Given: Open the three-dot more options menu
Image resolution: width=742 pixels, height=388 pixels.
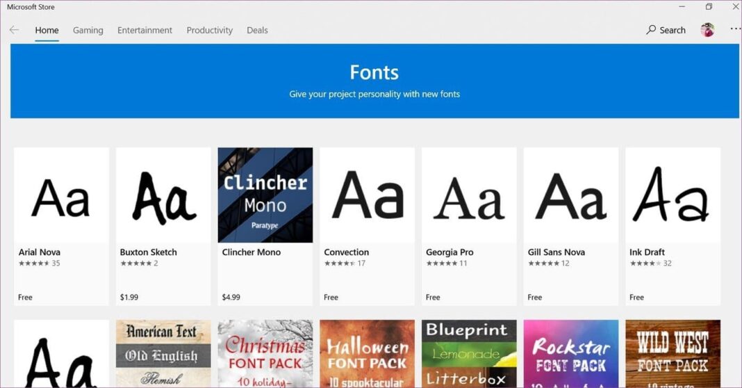Looking at the screenshot, I should pos(735,29).
